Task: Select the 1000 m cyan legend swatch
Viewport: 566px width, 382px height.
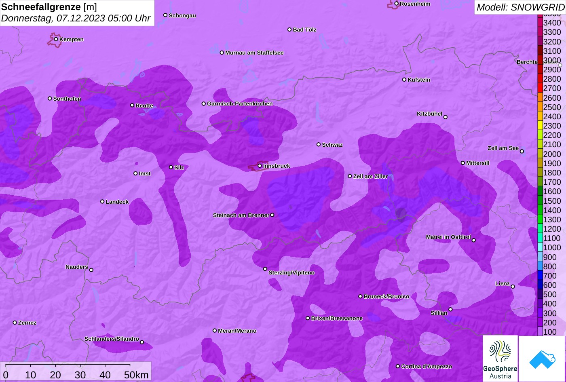Action: (540, 248)
